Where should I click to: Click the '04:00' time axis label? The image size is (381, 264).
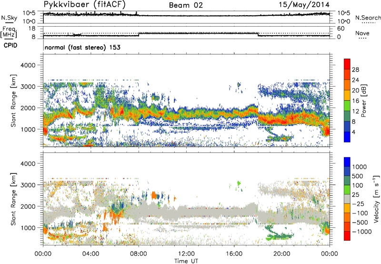tap(91, 254)
